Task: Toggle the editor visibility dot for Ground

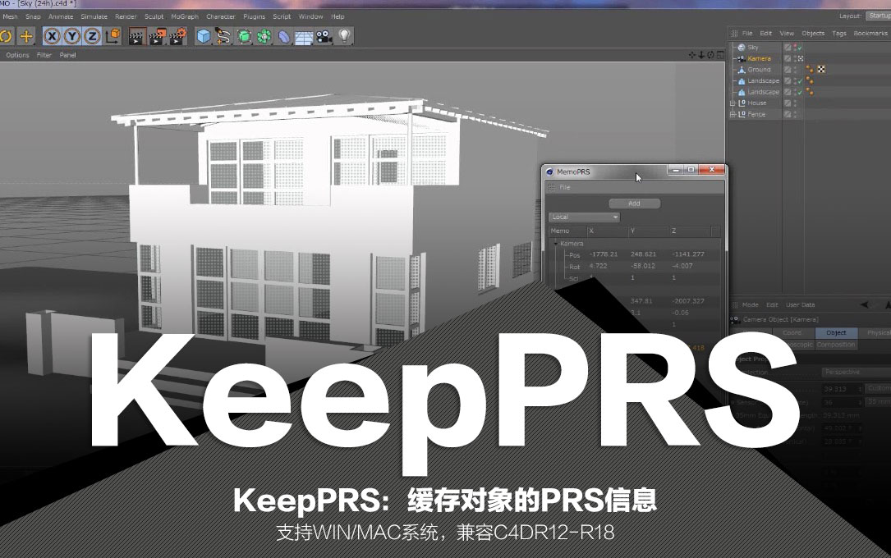Action: (x=795, y=67)
